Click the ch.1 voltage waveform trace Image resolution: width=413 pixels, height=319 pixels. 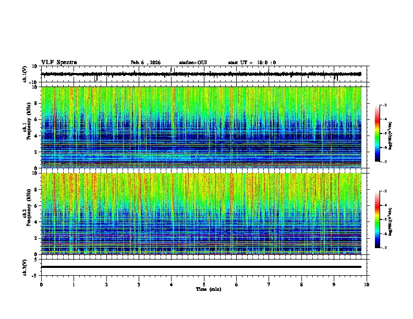pyautogui.click(x=201, y=74)
